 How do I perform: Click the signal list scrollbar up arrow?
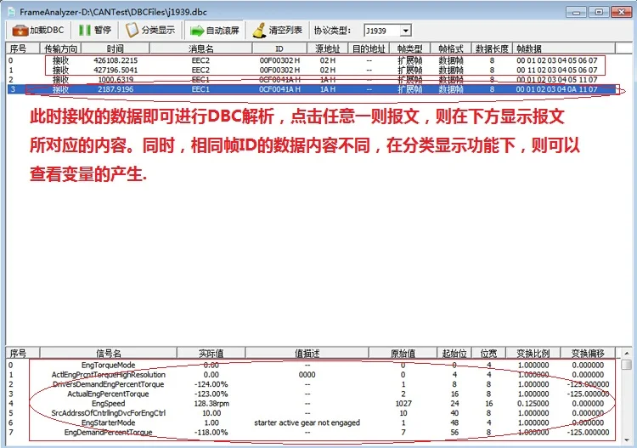[x=627, y=354]
